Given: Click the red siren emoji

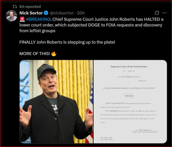Looking at the screenshot, I should click(x=22, y=19).
